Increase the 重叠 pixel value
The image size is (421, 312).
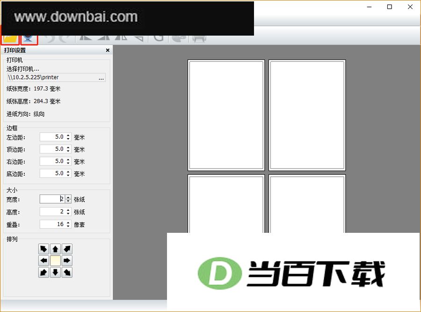(x=68, y=223)
